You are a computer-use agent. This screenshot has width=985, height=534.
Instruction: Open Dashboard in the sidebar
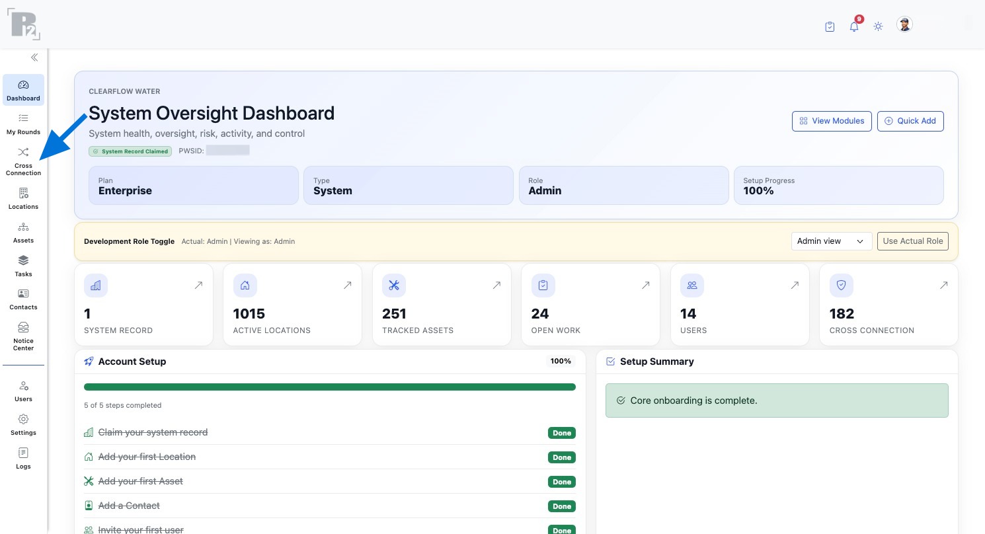click(x=23, y=91)
